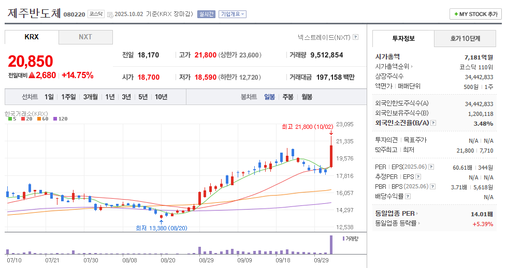The height and width of the screenshot is (268, 507).
Task: Select the 5년 line chart period
Action: pos(143,97)
